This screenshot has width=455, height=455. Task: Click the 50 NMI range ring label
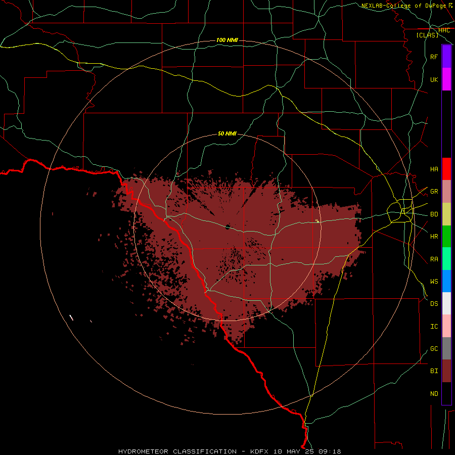point(227,133)
